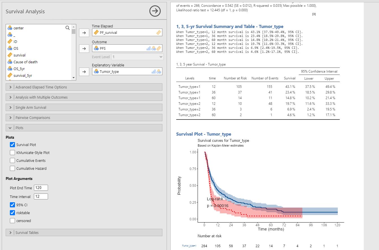The height and width of the screenshot is (250, 379).
Task: Select the OS variable in the list
Action: pos(16,48)
